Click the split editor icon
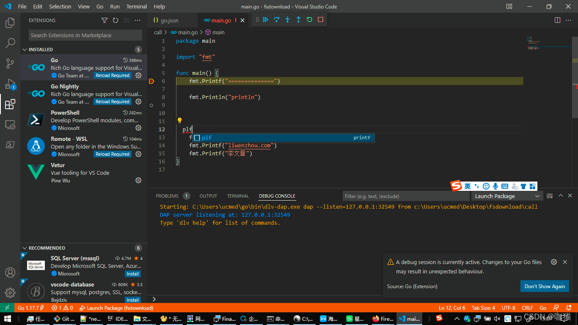This screenshot has height=325, width=578. point(558,20)
